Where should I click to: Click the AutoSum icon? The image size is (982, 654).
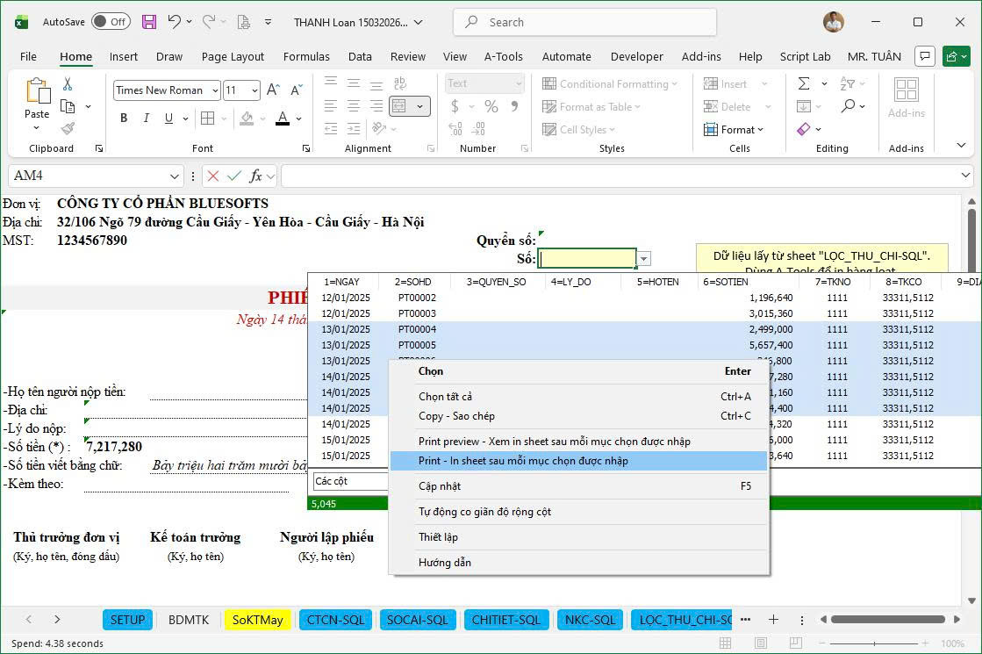point(804,83)
